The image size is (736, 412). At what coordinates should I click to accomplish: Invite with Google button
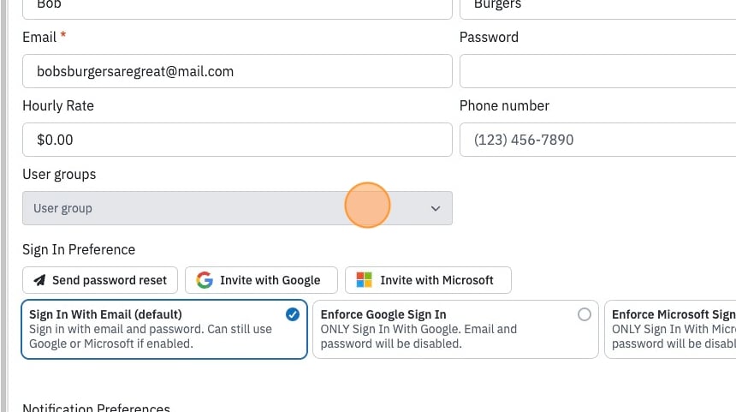point(261,280)
